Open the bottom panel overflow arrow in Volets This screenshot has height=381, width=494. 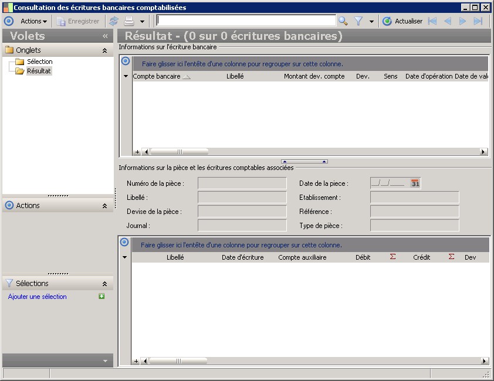[105, 361]
